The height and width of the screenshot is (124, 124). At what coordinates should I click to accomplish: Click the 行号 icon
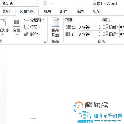click(x=27, y=27)
